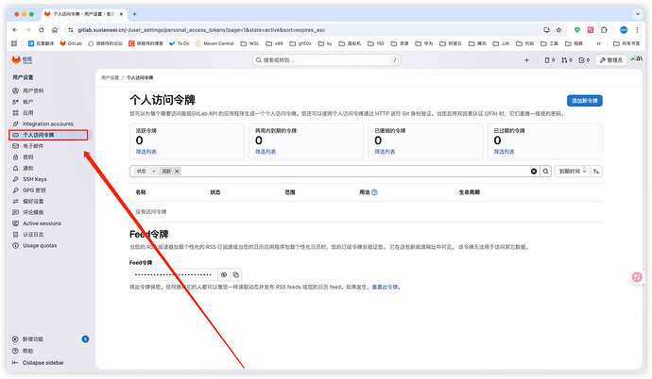Clear the token filter with the round X icon
The height and width of the screenshot is (379, 652).
(533, 172)
